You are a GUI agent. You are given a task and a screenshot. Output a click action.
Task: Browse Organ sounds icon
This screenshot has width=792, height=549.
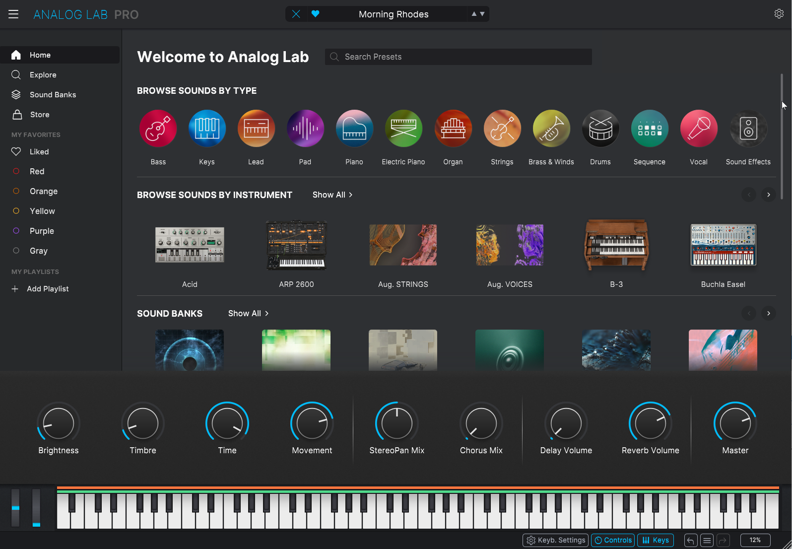[x=453, y=129]
